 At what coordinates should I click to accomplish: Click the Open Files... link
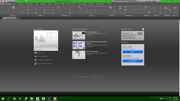(x=41, y=53)
